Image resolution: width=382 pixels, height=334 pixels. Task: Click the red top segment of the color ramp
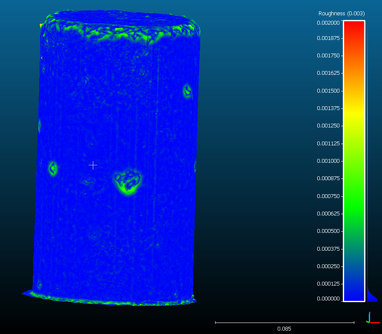[x=353, y=28]
